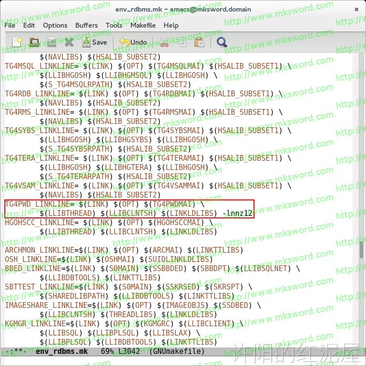Click the Open Directory drawer icon

(52, 42)
